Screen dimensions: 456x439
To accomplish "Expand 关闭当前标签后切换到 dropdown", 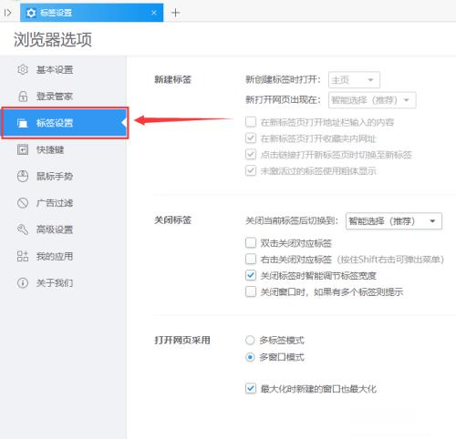I will pos(394,220).
